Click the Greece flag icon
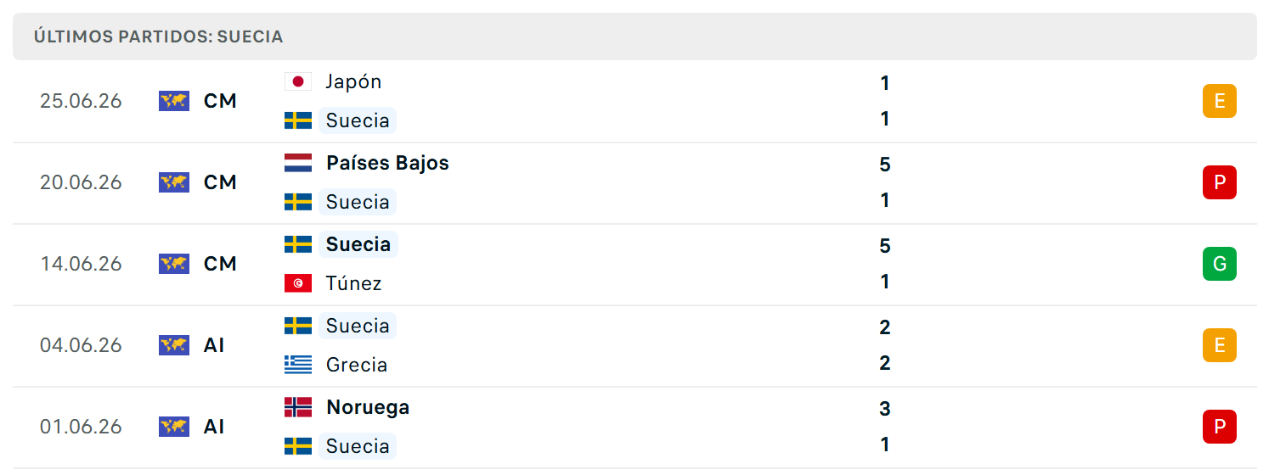1269x475 pixels. pyautogui.click(x=298, y=365)
